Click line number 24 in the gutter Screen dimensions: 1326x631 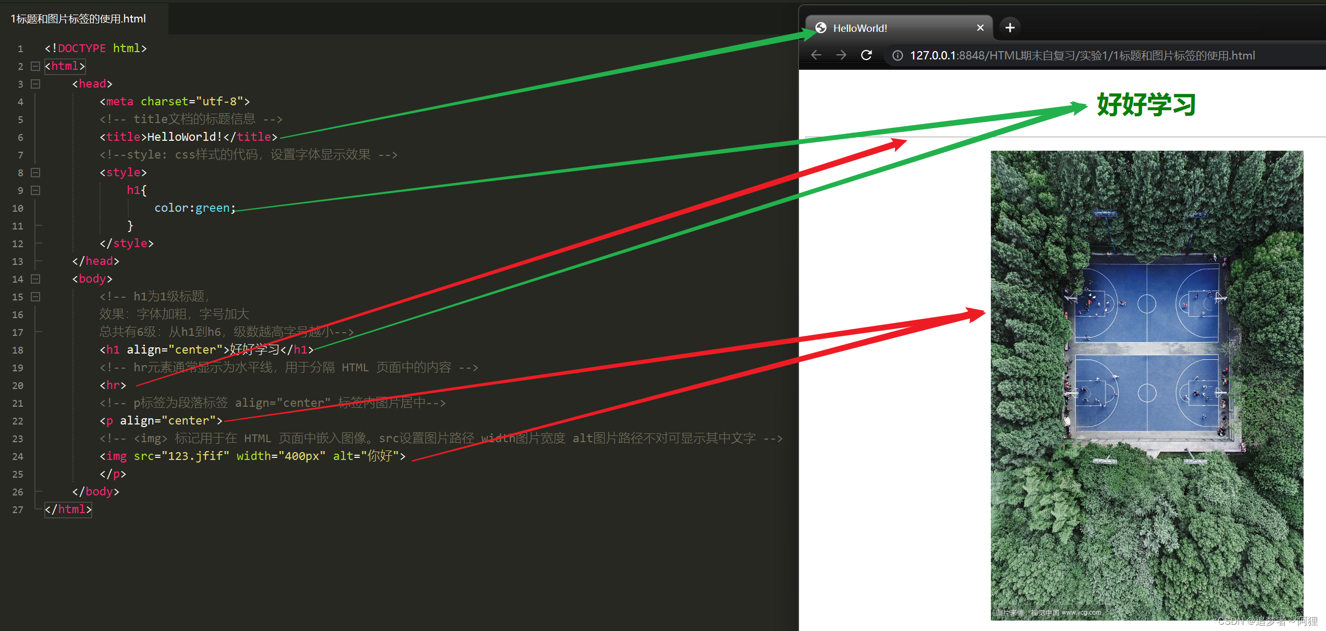click(x=18, y=457)
